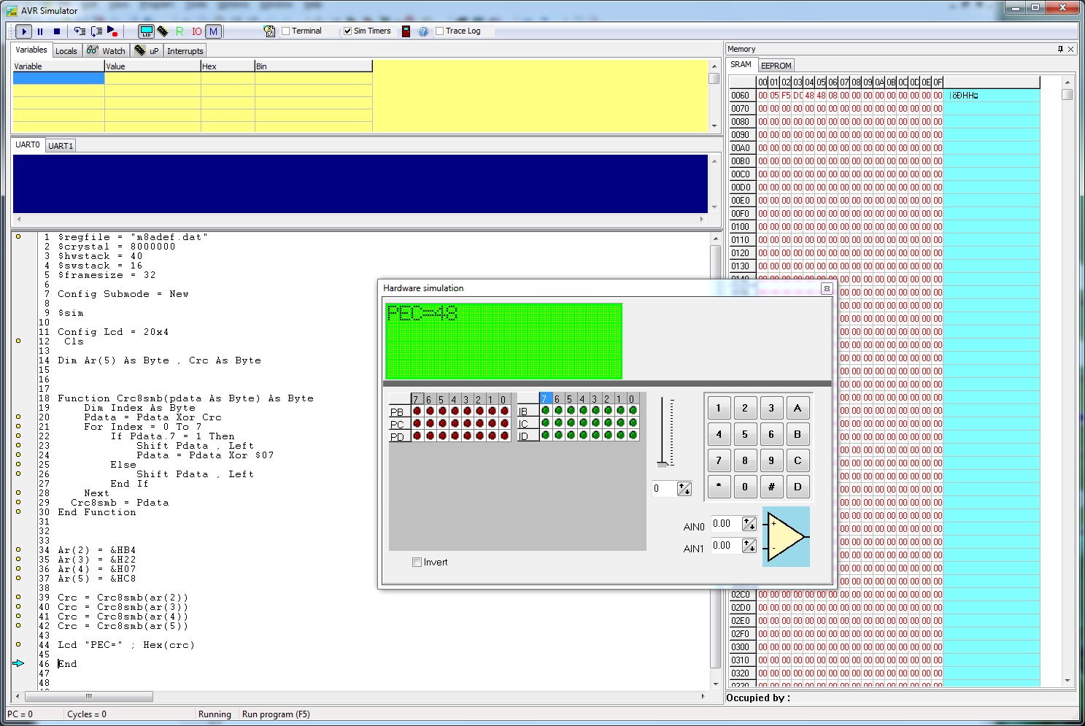Click the Step into code icon

coord(80,31)
